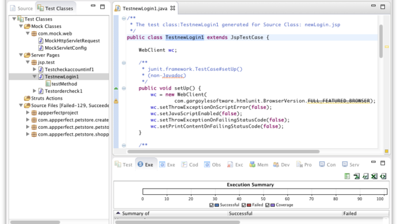This screenshot has width=398, height=224.
Task: Close the TestnewLogin1.java editor tab
Action: 173,8
